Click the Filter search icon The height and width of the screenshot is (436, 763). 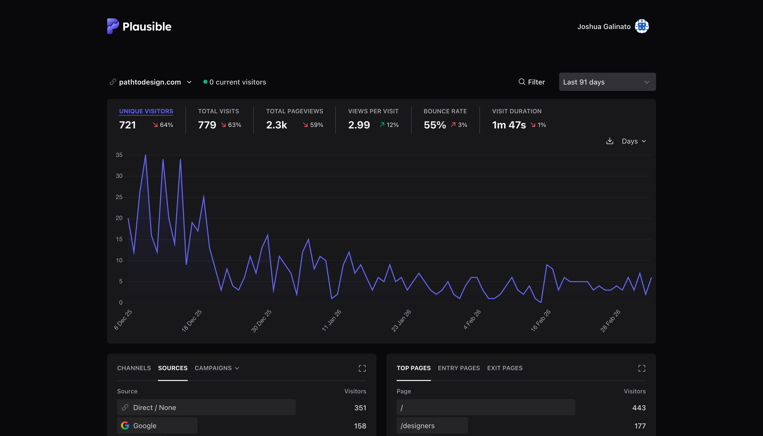[522, 82]
